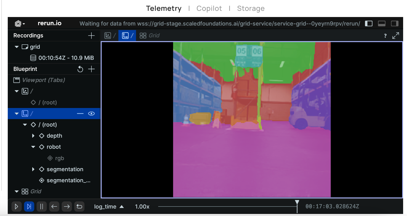Expand the depth entity tree node
This screenshot has height=216, width=407.
(33, 136)
